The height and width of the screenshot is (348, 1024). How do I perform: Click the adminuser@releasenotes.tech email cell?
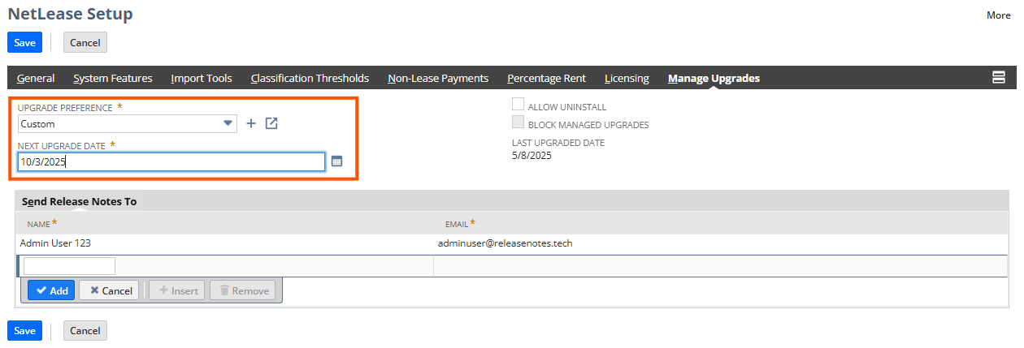505,243
